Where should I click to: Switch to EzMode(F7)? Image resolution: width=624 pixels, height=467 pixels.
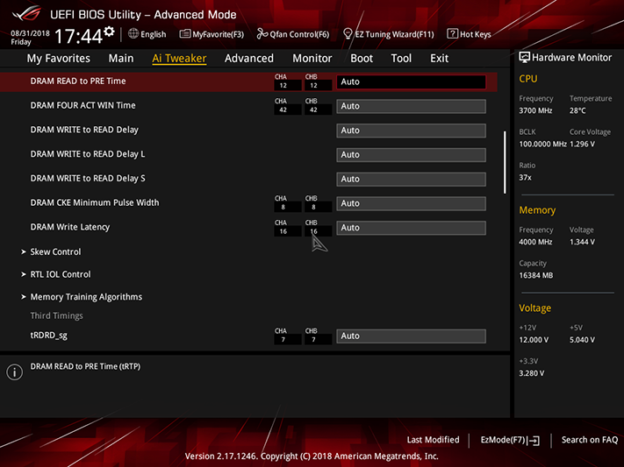[510, 440]
